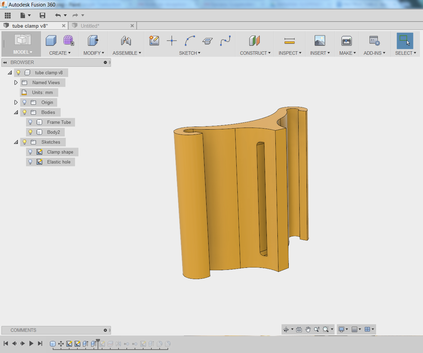
Task: Select the Create Sketch icon
Action: click(x=154, y=40)
